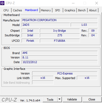Click the model revision value 1.03
This screenshot has height=103, width=102.
(84, 25)
